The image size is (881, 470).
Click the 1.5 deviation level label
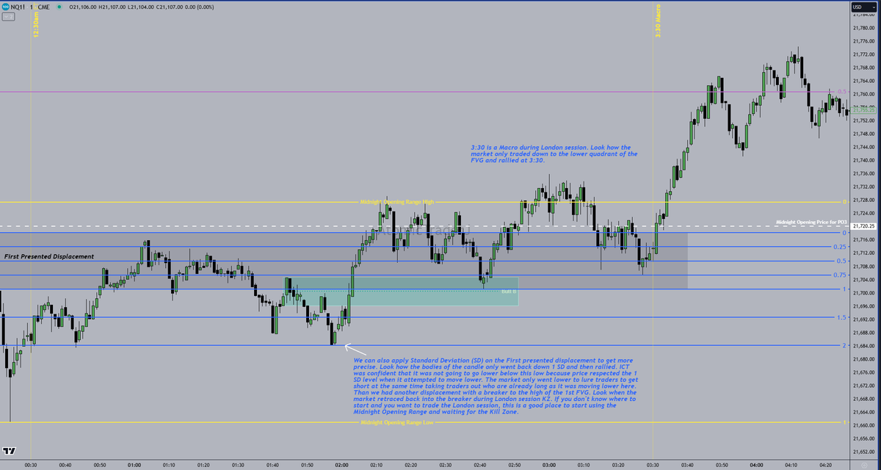(x=842, y=317)
